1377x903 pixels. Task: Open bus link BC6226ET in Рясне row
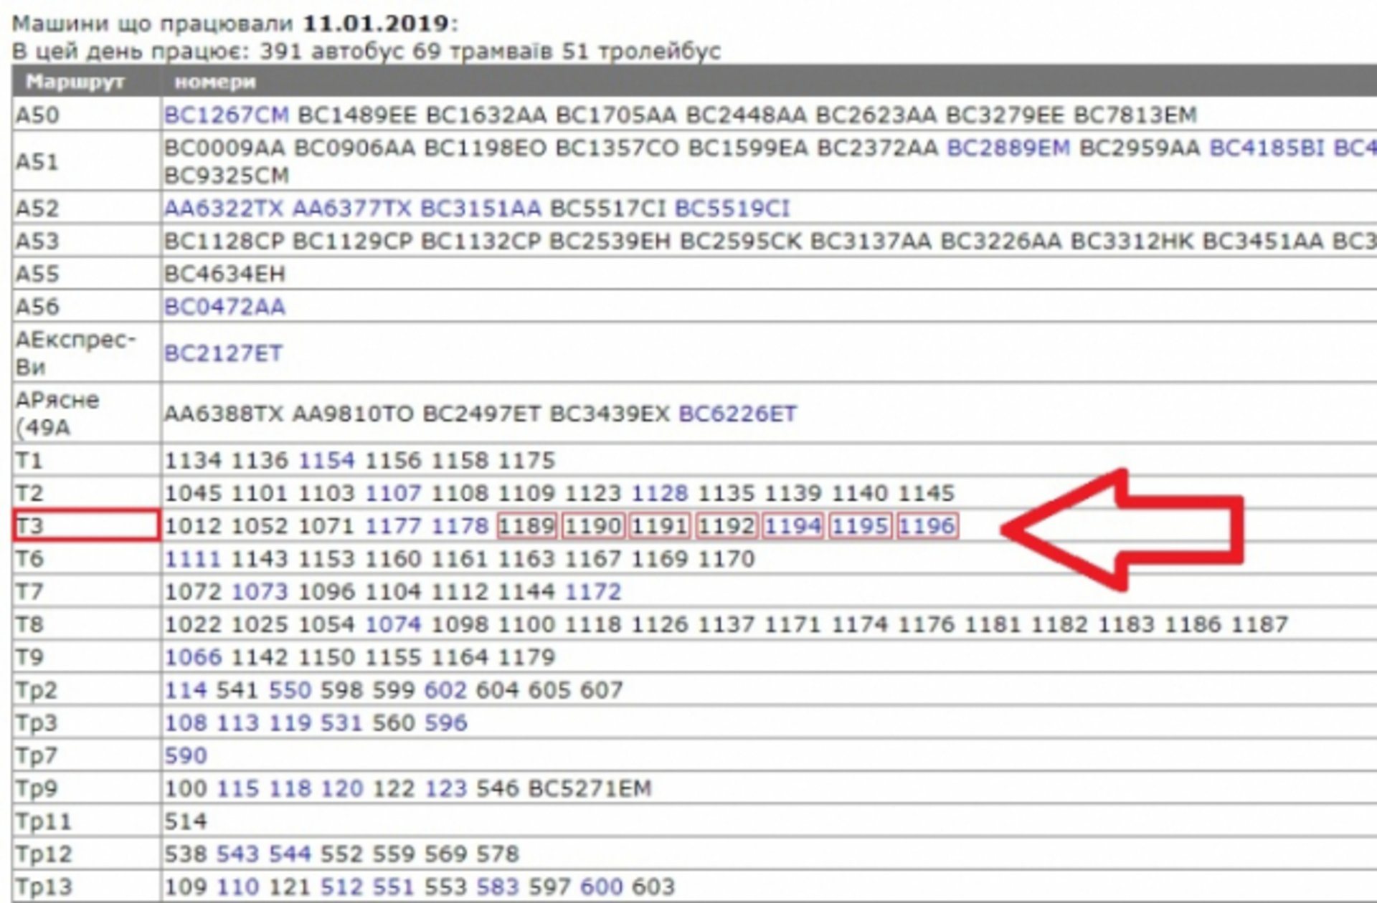(x=737, y=414)
